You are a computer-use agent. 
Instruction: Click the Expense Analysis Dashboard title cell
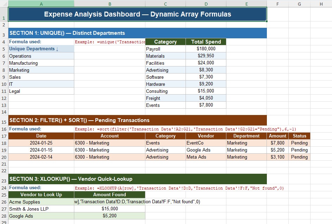click(137, 14)
